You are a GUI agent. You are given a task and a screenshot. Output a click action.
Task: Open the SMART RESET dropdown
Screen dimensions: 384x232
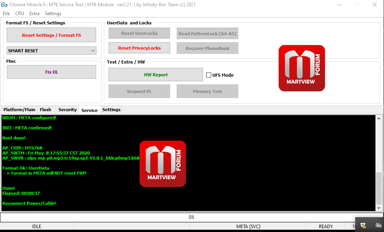[x=52, y=51]
